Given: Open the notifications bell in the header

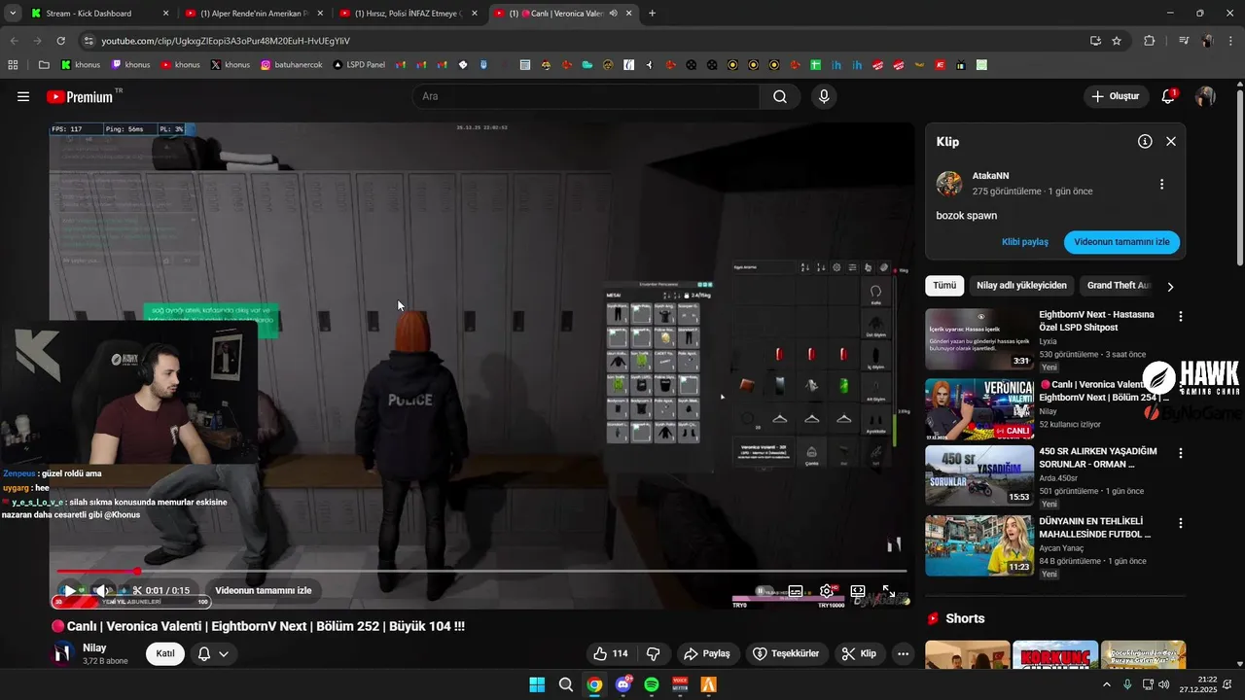Looking at the screenshot, I should 1168,96.
